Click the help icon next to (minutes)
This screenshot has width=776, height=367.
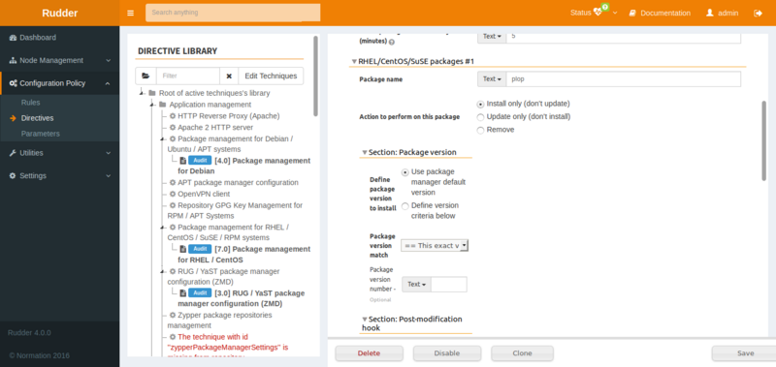click(x=392, y=42)
